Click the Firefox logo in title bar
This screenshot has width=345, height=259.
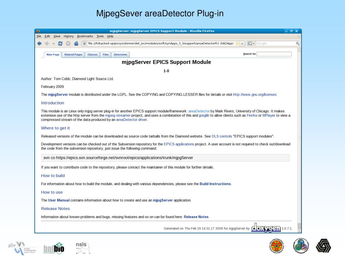[38, 31]
